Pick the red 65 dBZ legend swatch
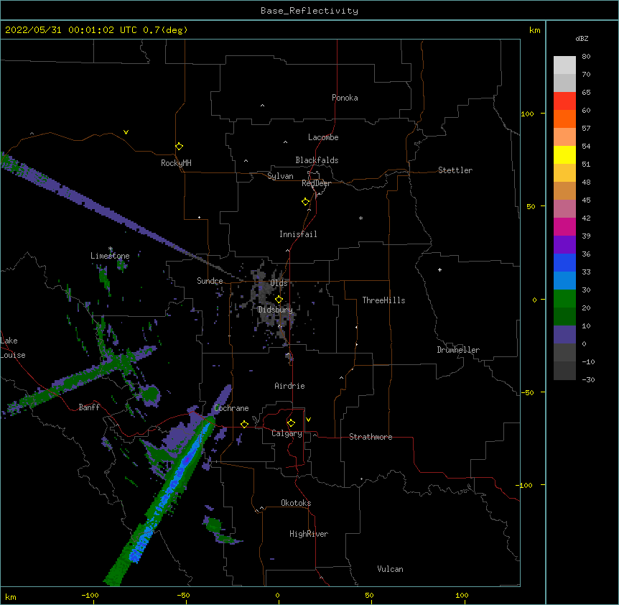The height and width of the screenshot is (605, 619). click(x=564, y=101)
